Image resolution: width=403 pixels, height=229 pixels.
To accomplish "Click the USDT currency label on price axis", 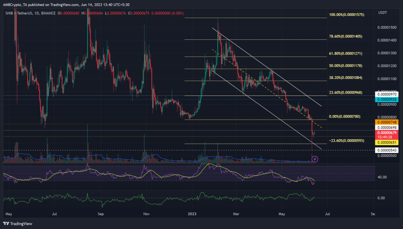I will (x=382, y=13).
